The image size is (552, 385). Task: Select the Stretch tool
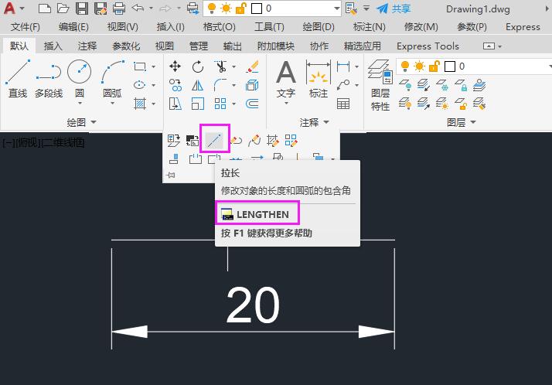tap(175, 104)
